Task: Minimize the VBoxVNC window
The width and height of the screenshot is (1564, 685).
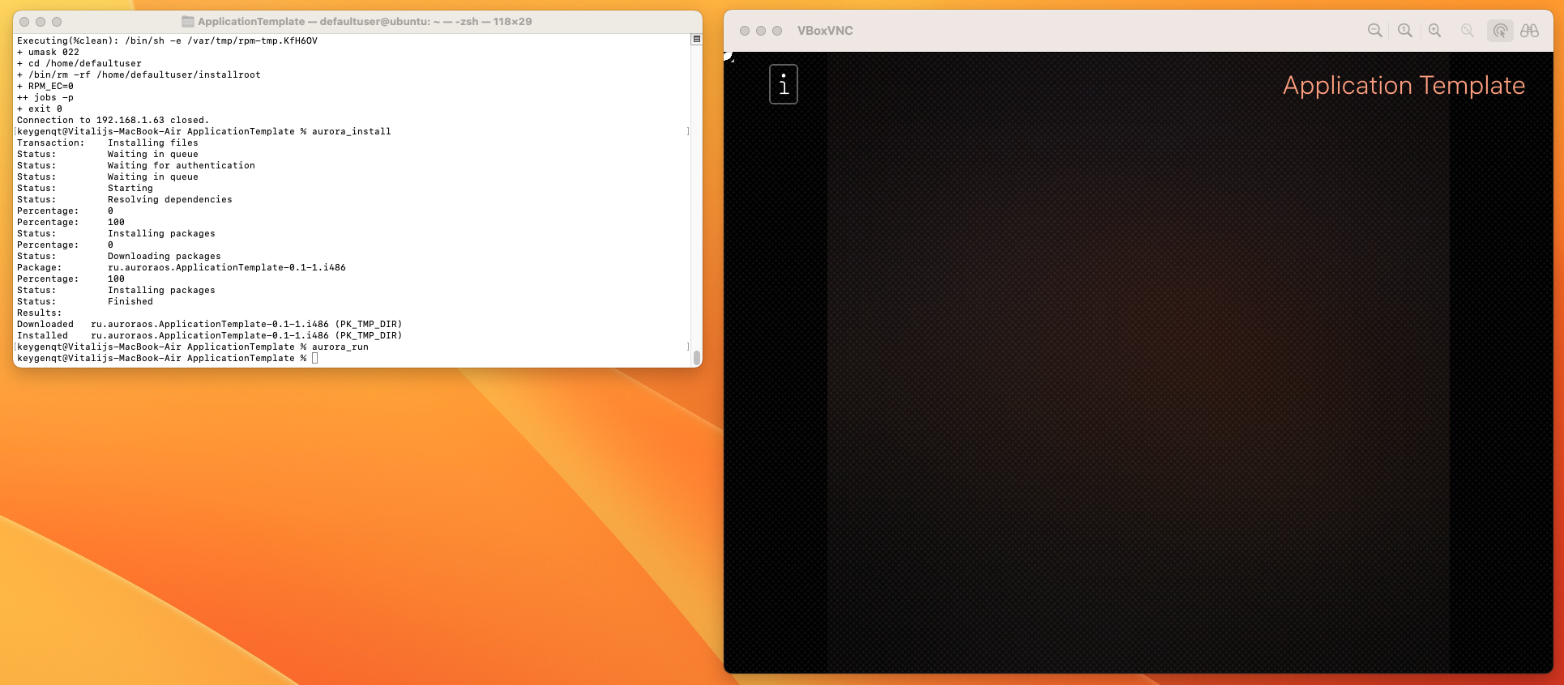Action: click(761, 31)
